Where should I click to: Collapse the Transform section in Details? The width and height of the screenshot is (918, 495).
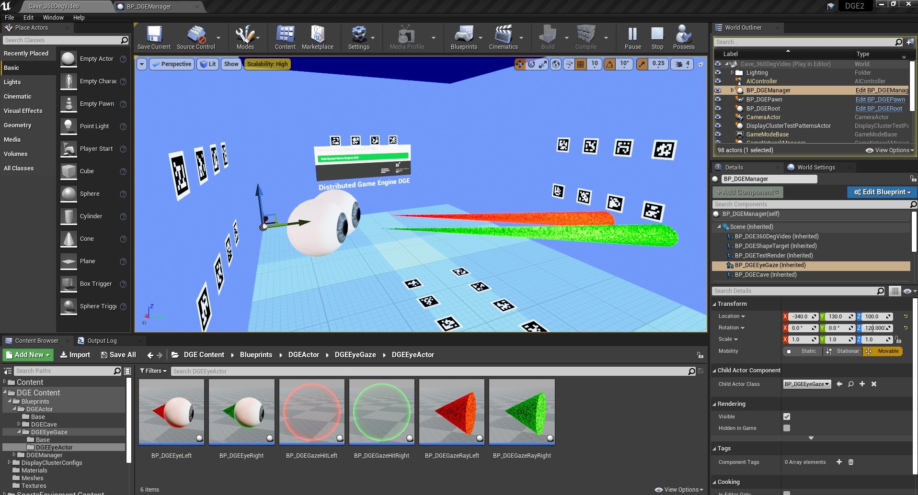[x=714, y=304]
